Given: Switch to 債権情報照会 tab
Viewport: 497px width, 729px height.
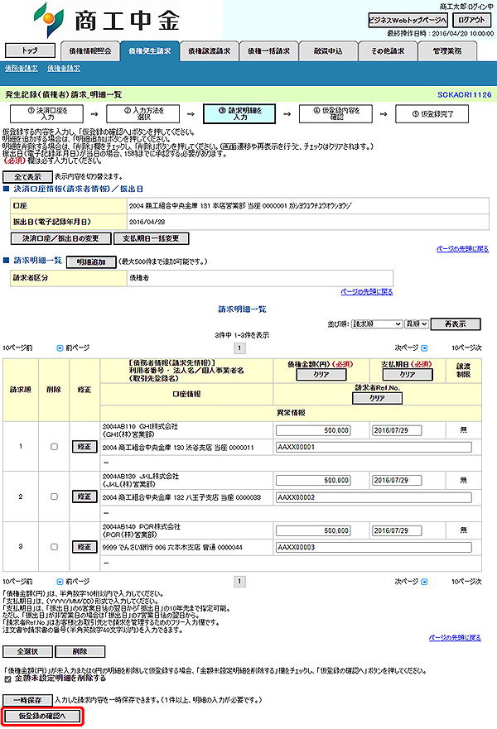Looking at the screenshot, I should (x=89, y=51).
